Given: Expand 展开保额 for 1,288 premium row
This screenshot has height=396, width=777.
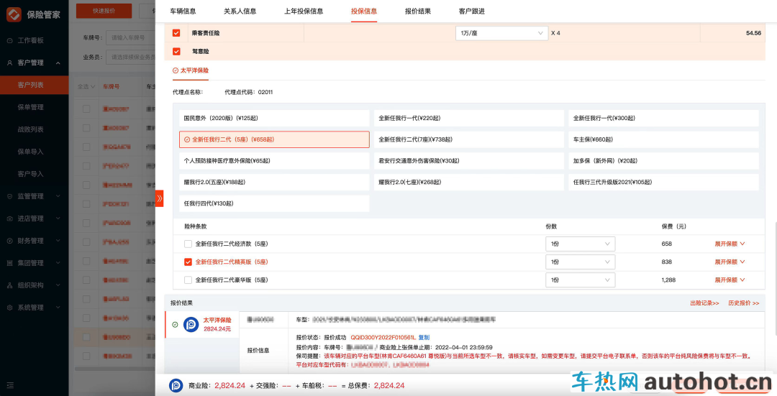Looking at the screenshot, I should click(730, 280).
